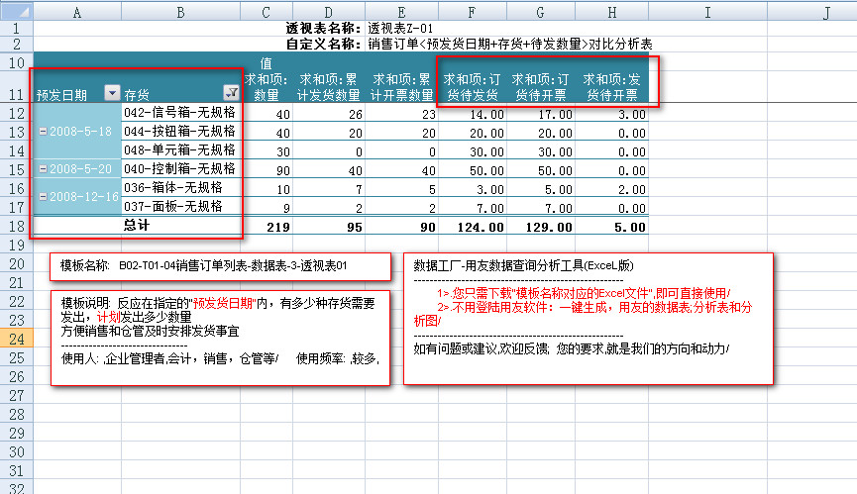Select column A header
The width and height of the screenshot is (857, 494).
(x=77, y=12)
